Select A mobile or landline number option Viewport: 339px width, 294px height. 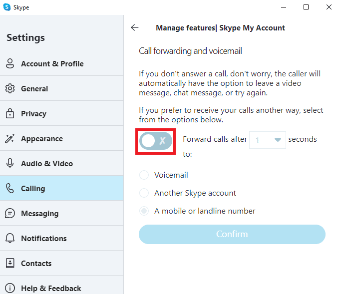coord(144,211)
